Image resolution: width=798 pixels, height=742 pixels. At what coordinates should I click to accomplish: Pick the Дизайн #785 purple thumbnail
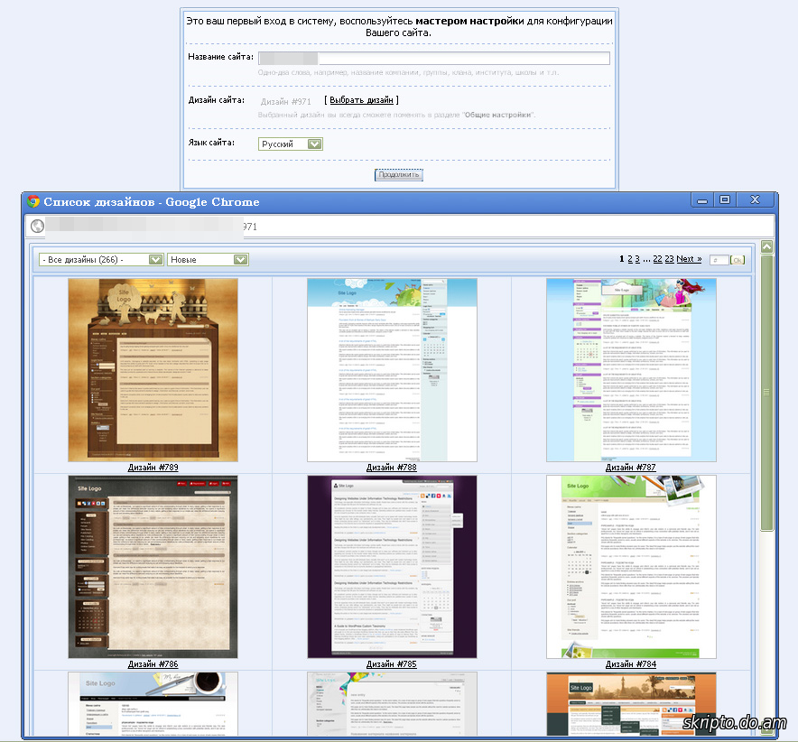tap(392, 566)
